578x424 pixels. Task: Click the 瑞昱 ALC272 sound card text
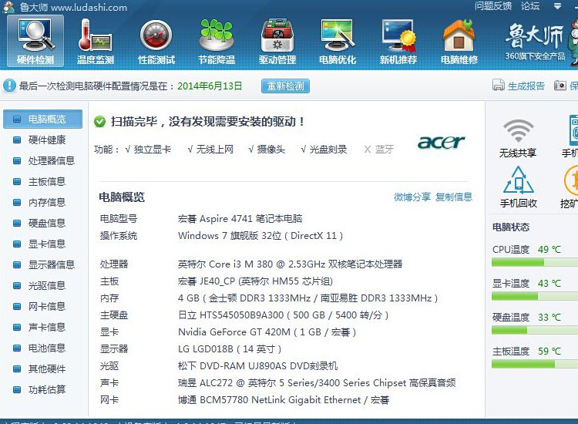pyautogui.click(x=317, y=383)
